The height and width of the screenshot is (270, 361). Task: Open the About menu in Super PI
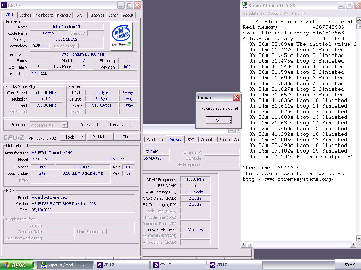278,13
